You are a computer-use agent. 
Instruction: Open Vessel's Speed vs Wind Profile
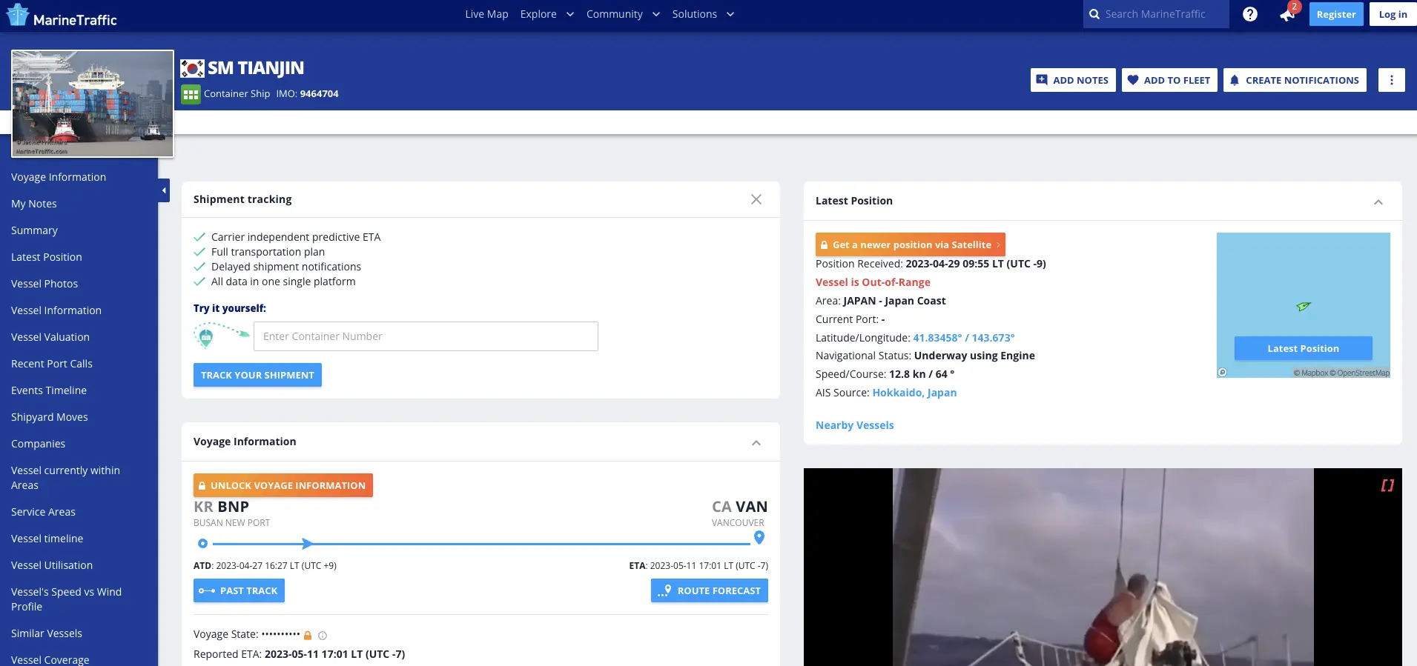[67, 599]
